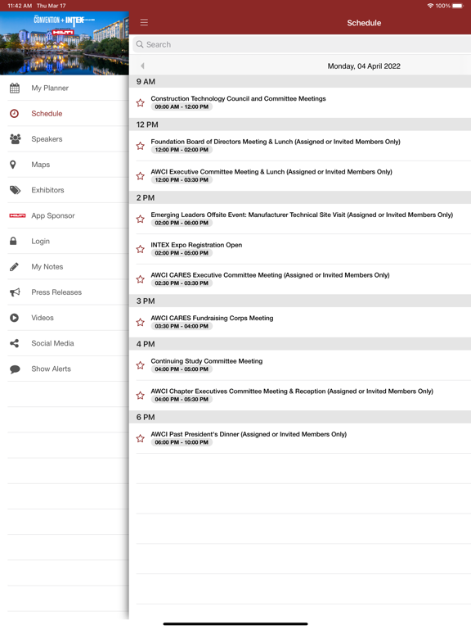
Task: Click the Videos play icon
Action: click(x=14, y=318)
